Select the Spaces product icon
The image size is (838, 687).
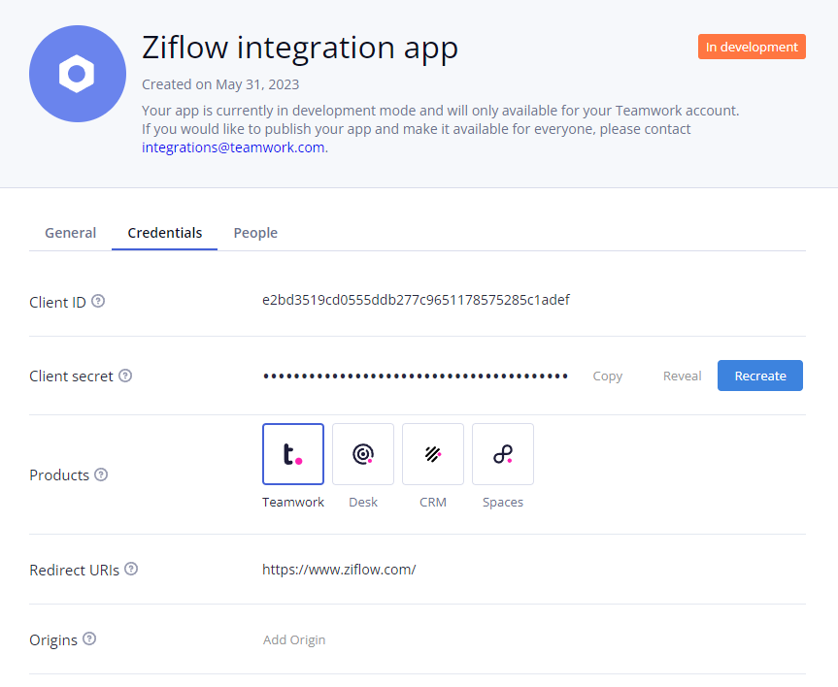point(503,454)
